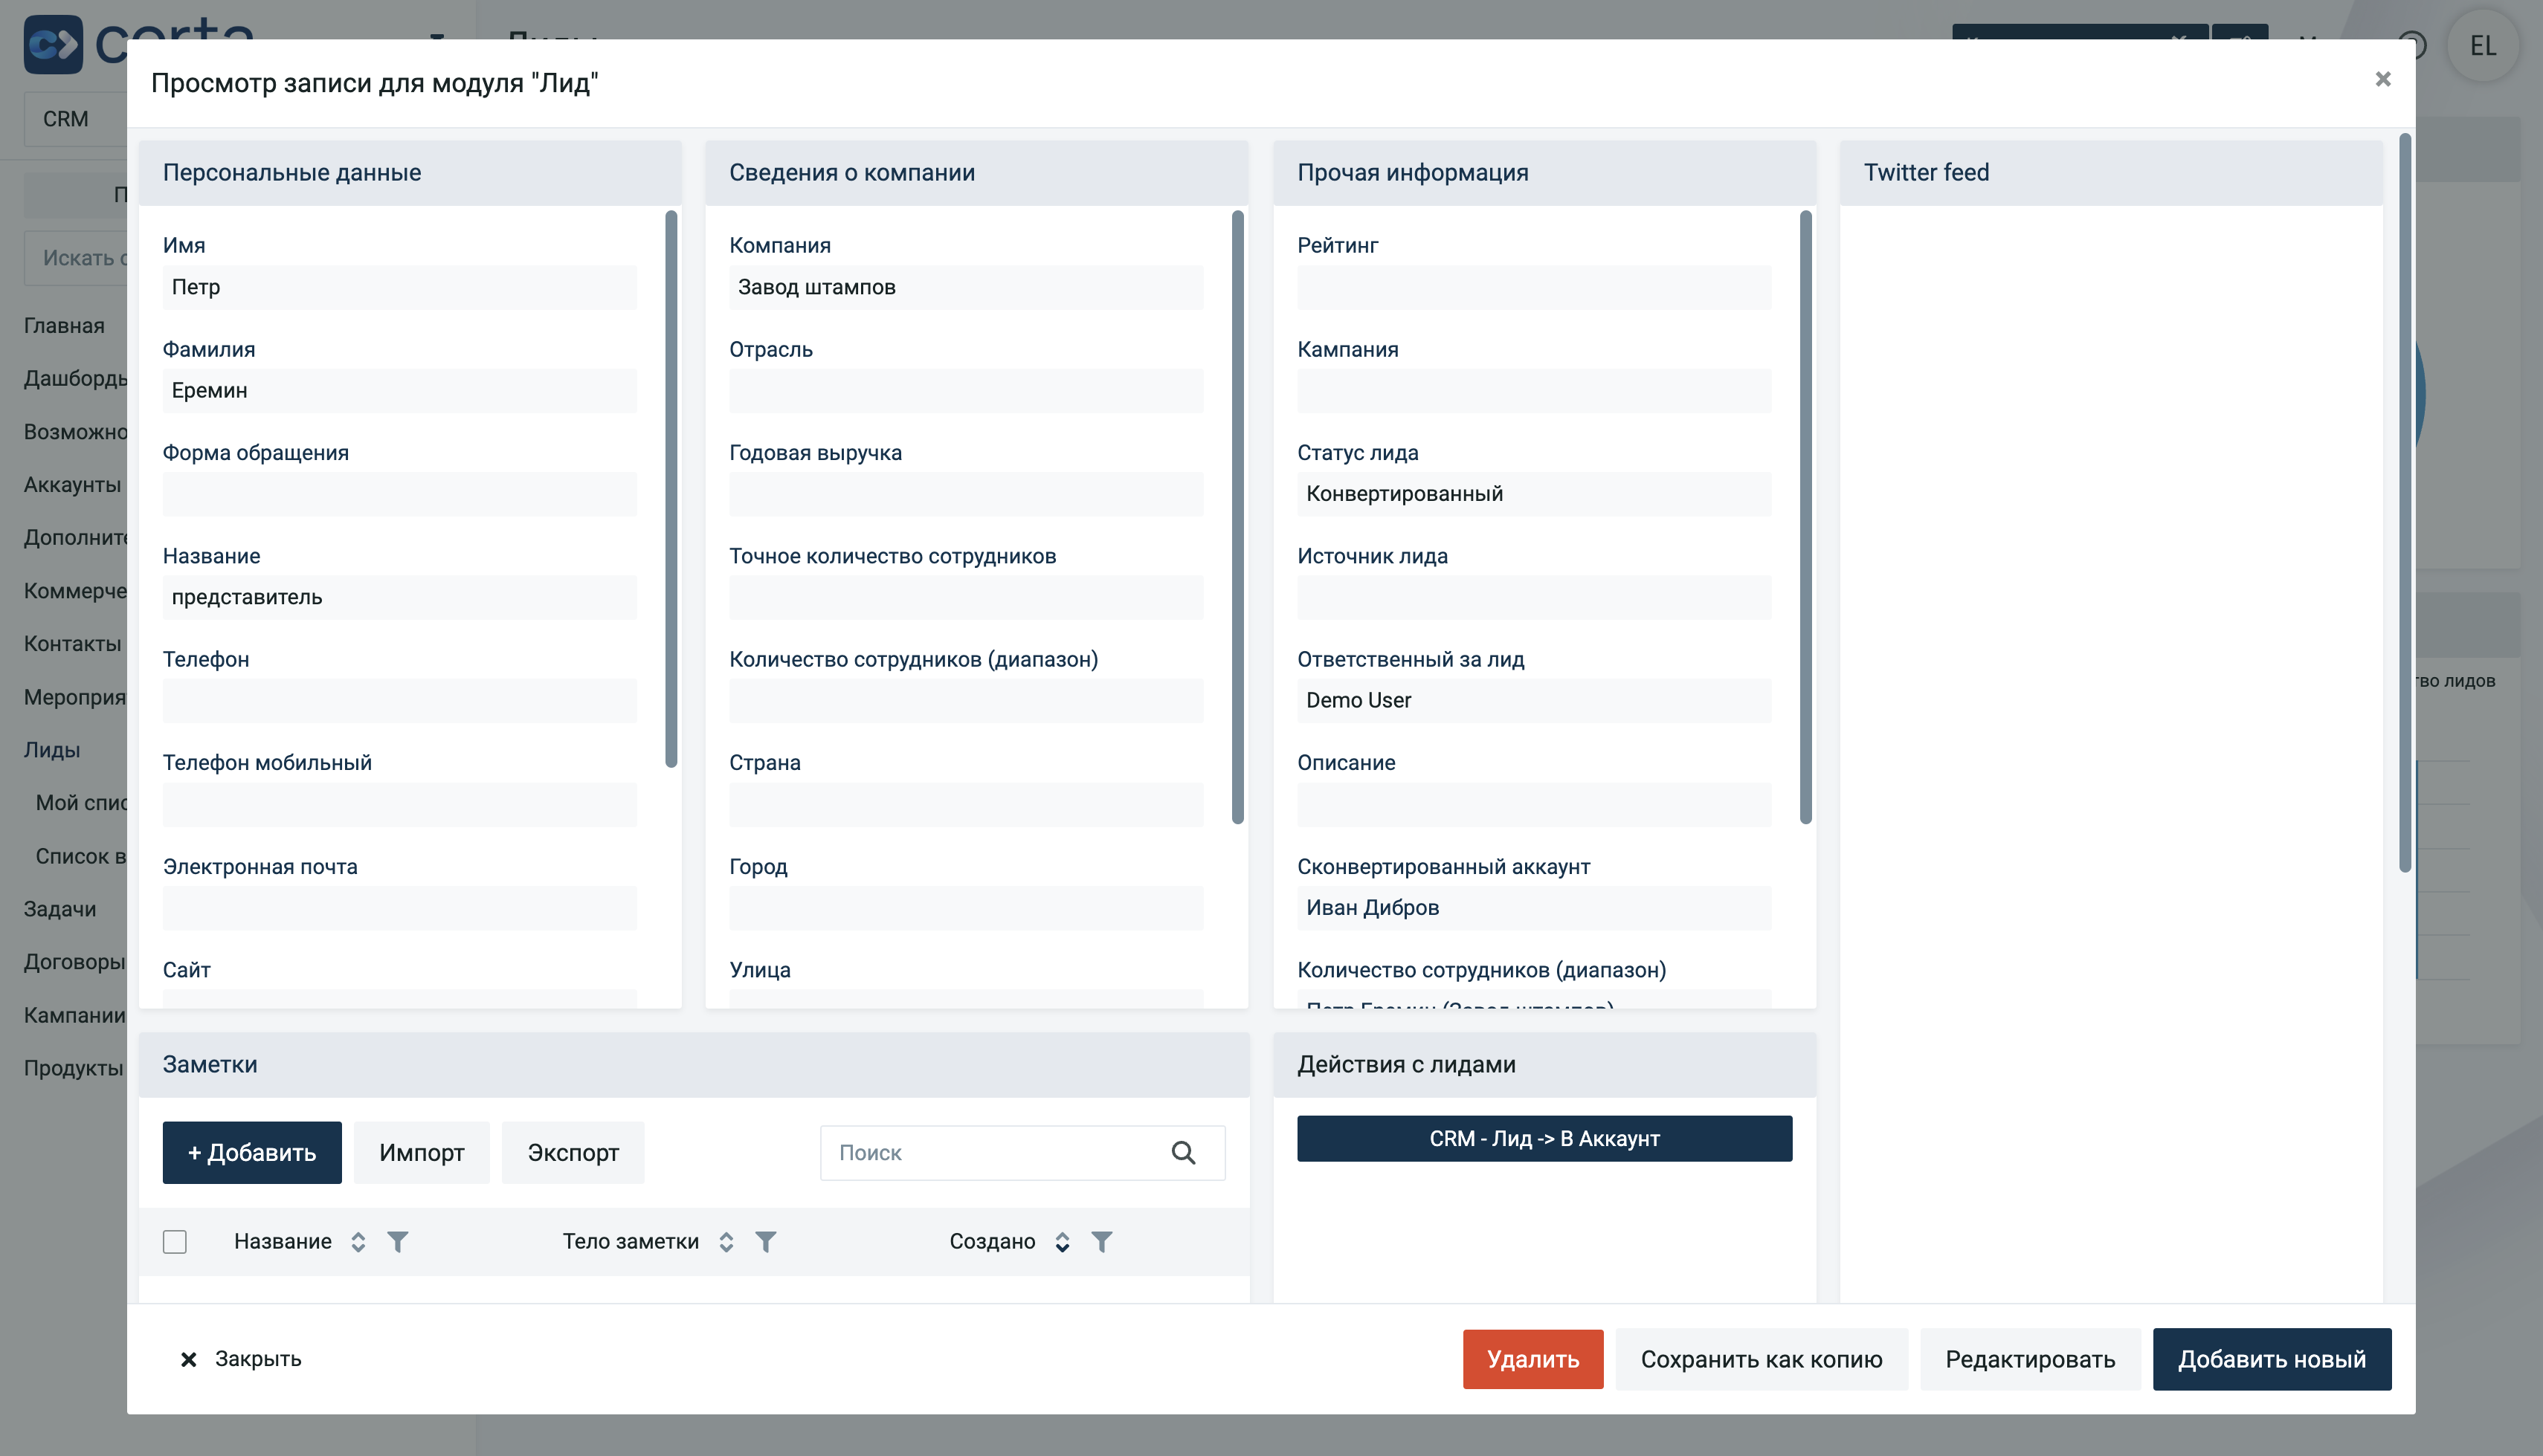Image resolution: width=2543 pixels, height=1456 pixels.
Task: Click the Сведения о компании panel scrollbar
Action: 1237,517
